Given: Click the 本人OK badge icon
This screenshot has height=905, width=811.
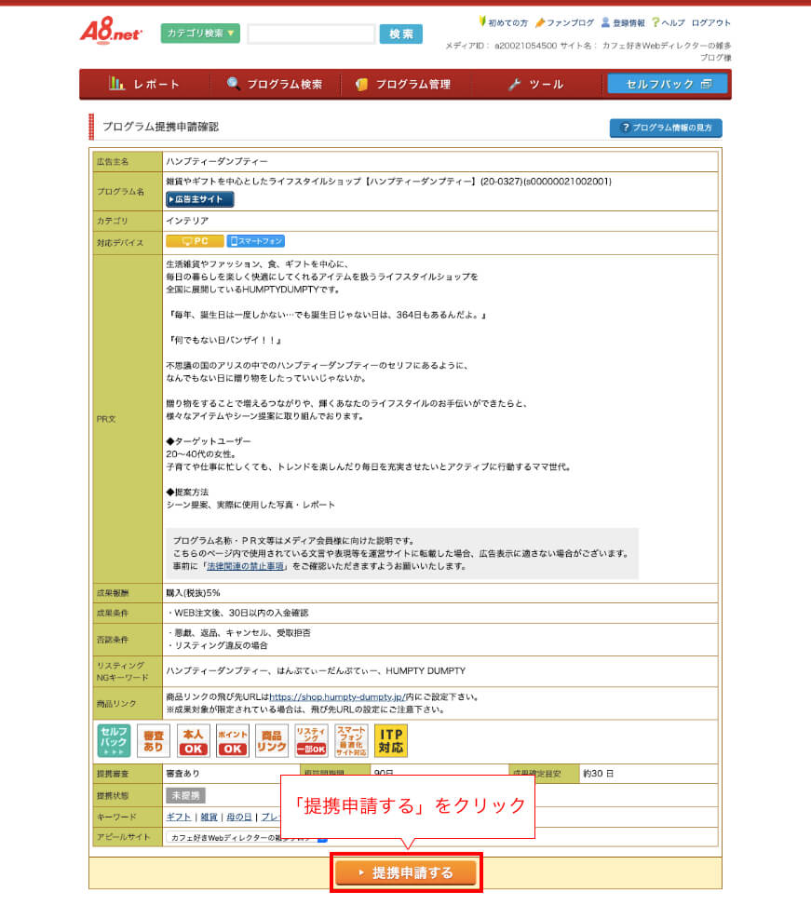Looking at the screenshot, I should pos(194,740).
